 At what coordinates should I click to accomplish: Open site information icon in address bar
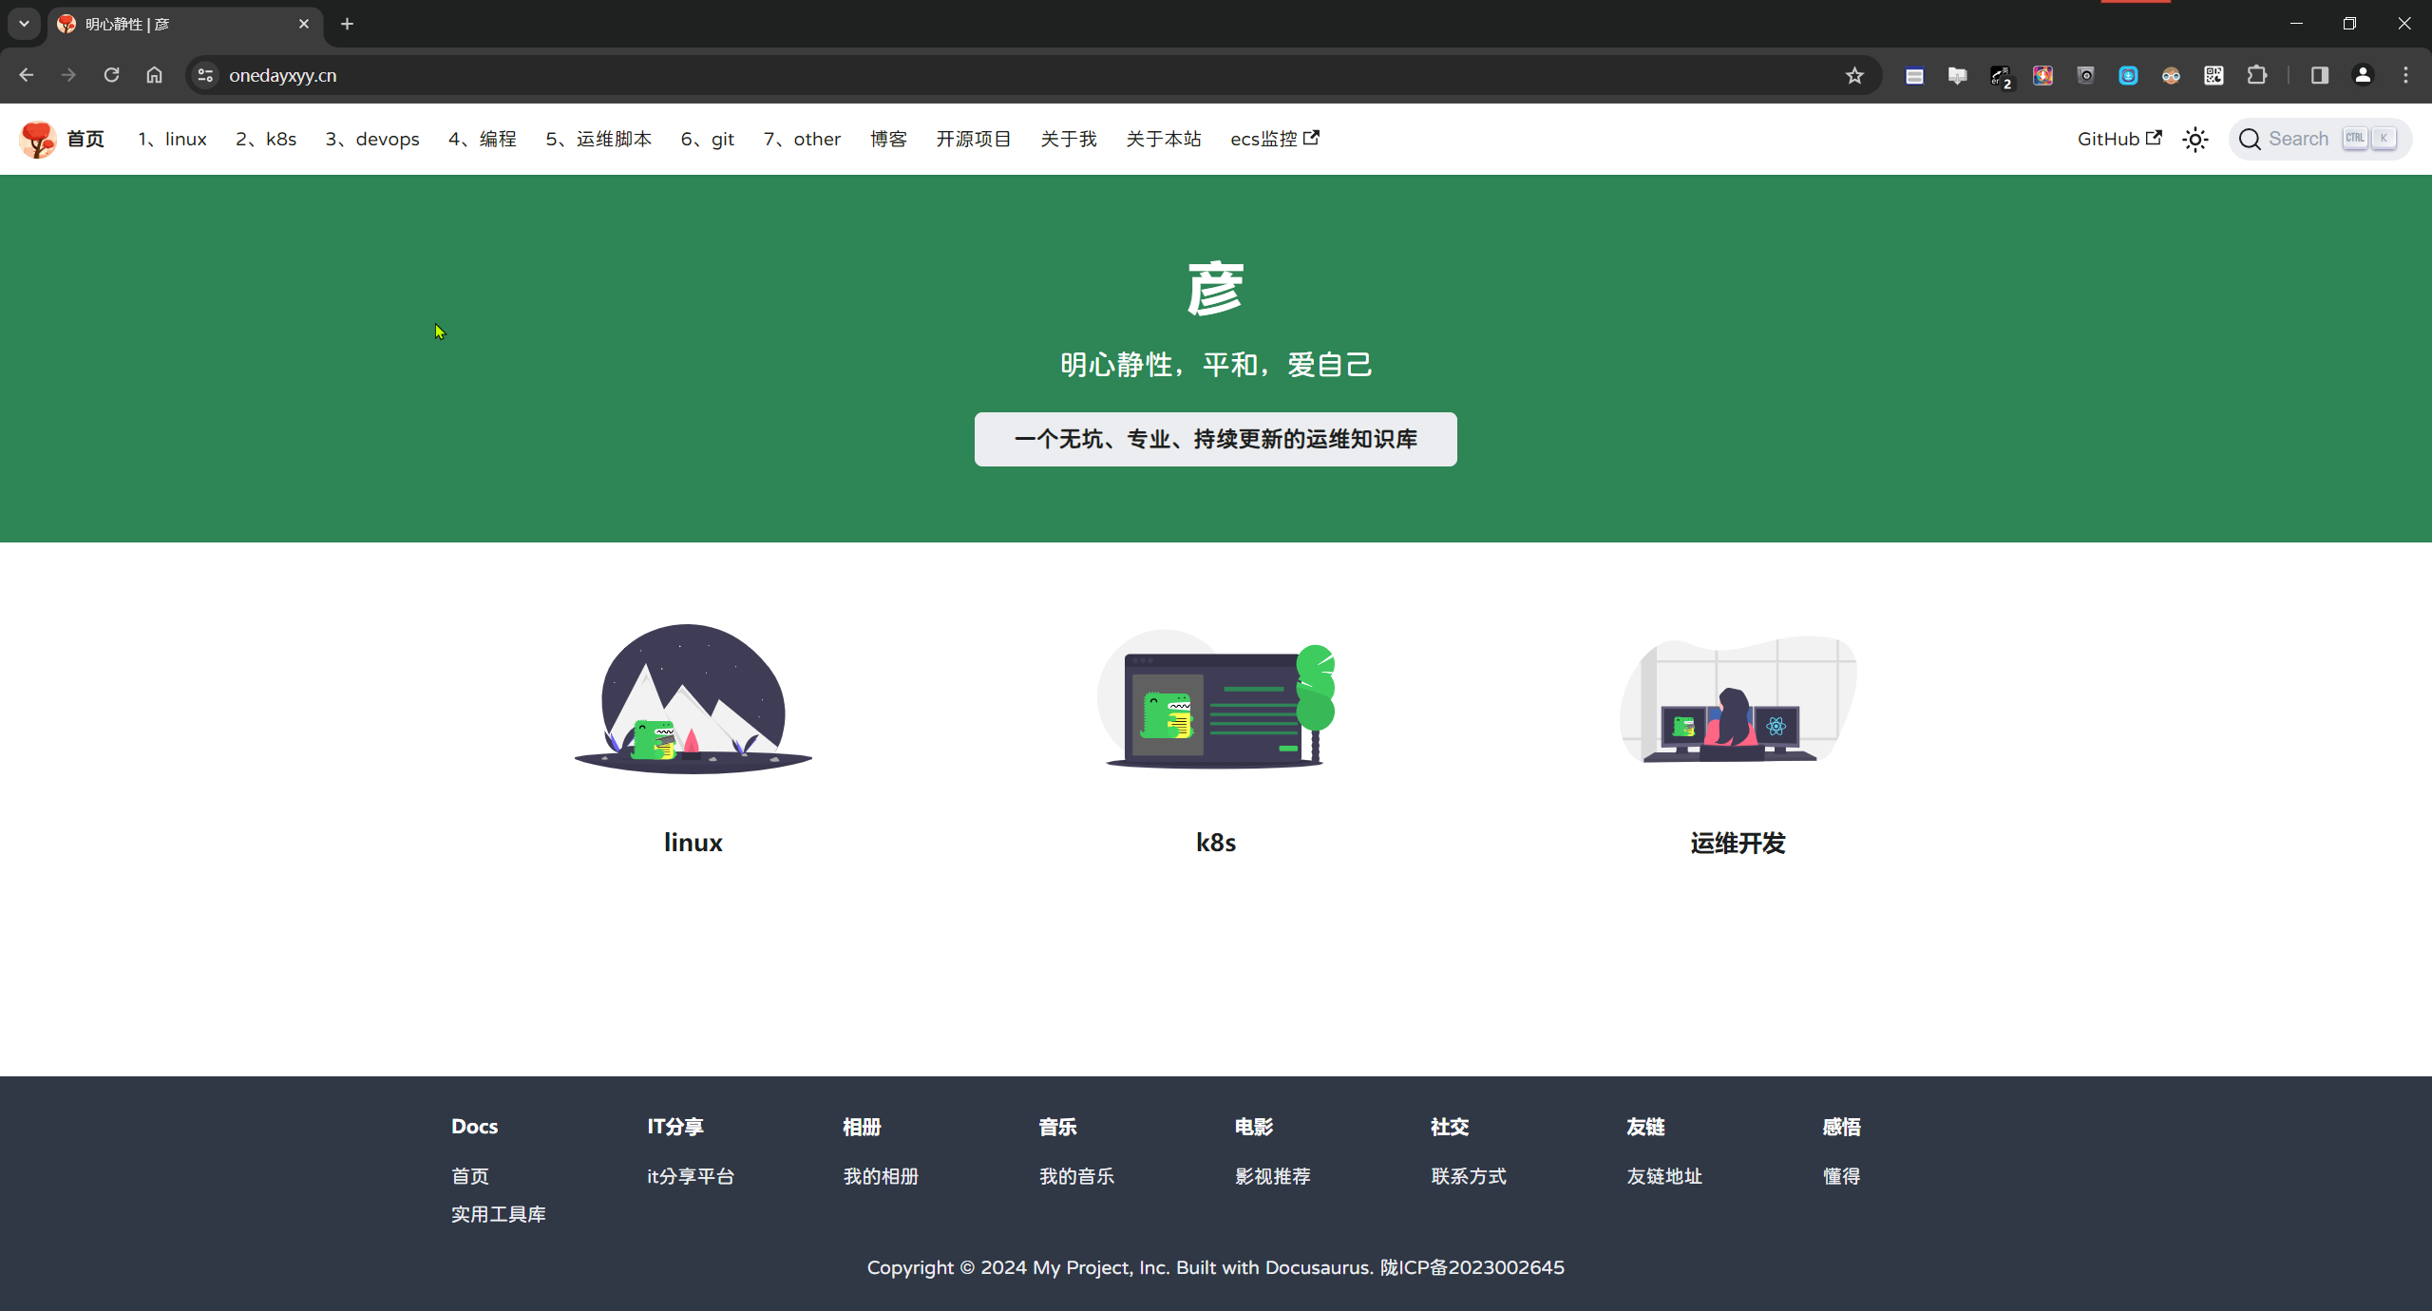pos(205,75)
